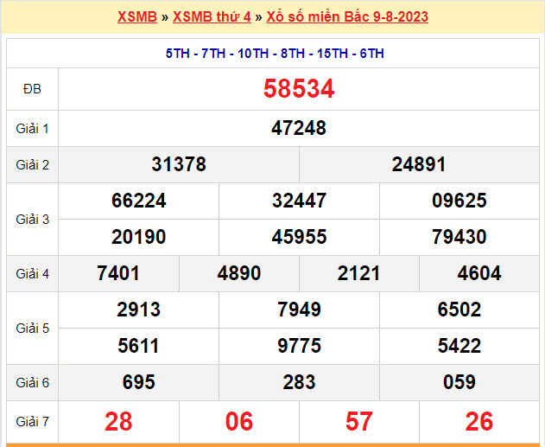Click the Giải 1 number 47248
545x447 pixels.
299,129
